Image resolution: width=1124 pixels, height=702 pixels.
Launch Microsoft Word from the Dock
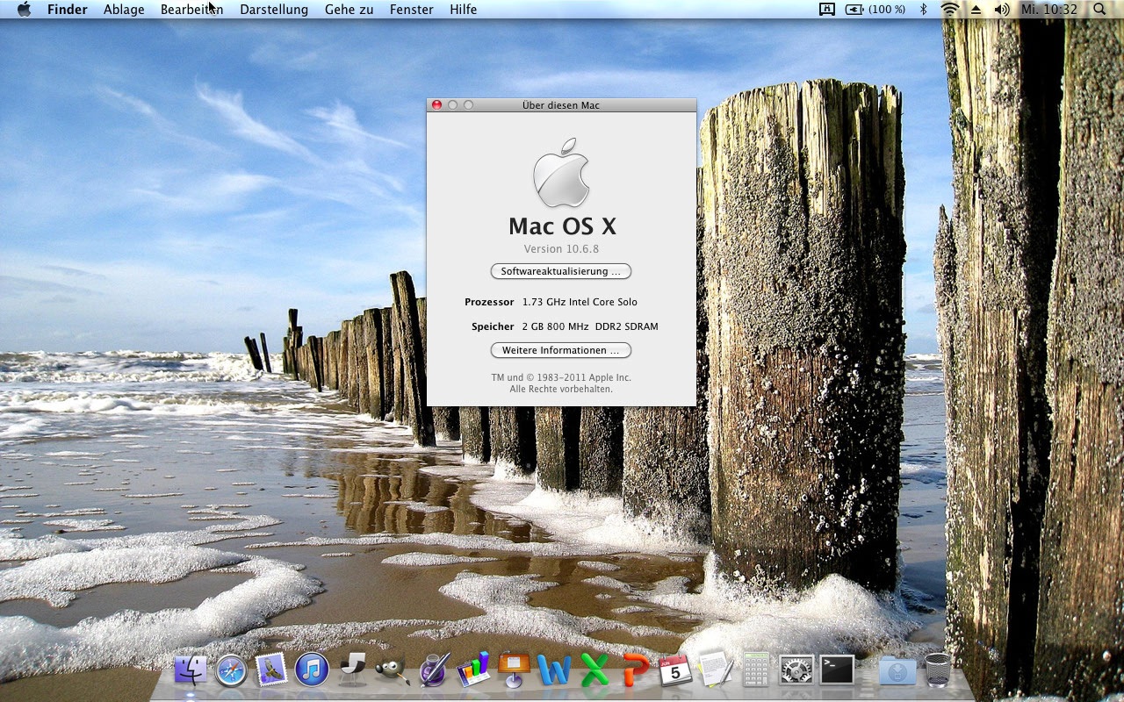point(554,670)
